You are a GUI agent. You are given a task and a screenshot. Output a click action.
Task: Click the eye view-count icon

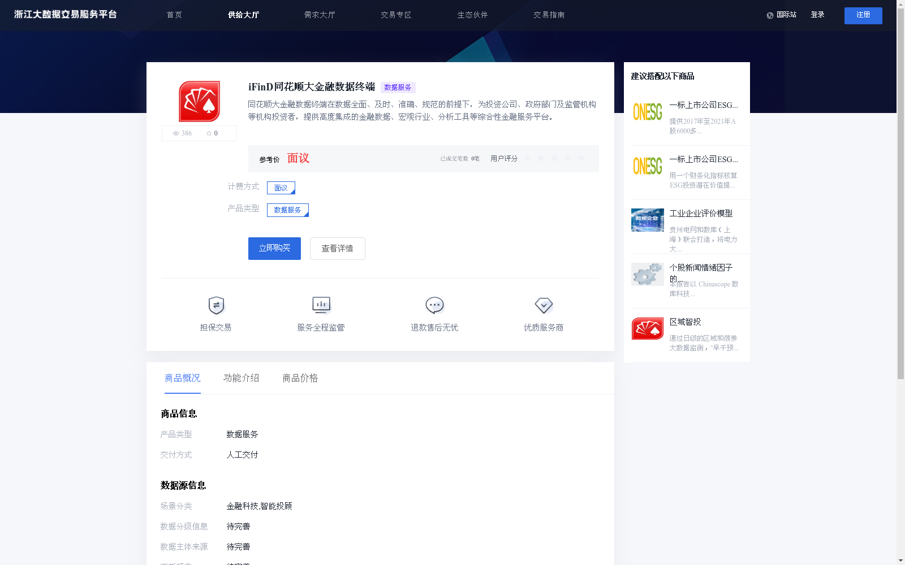click(176, 133)
